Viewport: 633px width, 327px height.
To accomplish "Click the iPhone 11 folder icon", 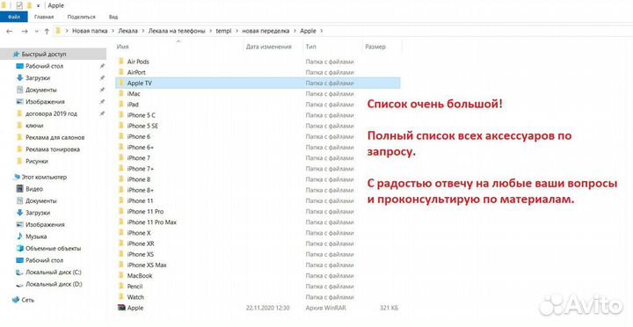I will [121, 200].
